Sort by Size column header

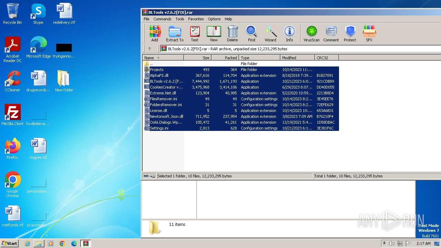tap(197, 58)
